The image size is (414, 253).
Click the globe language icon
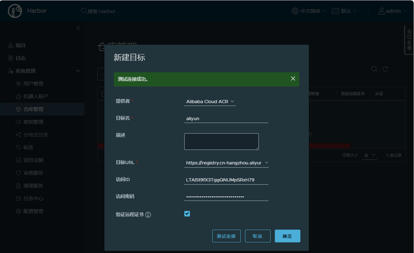pyautogui.click(x=295, y=11)
